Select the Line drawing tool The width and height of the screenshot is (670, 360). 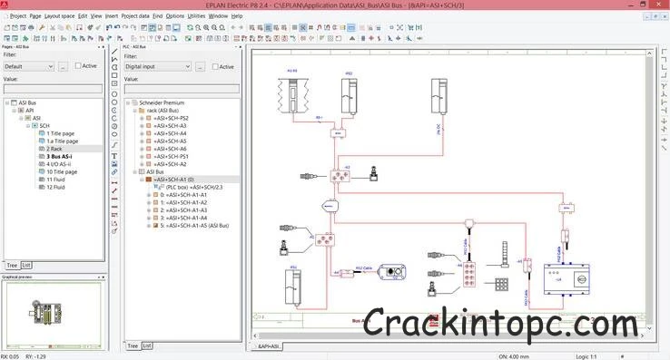point(114,52)
